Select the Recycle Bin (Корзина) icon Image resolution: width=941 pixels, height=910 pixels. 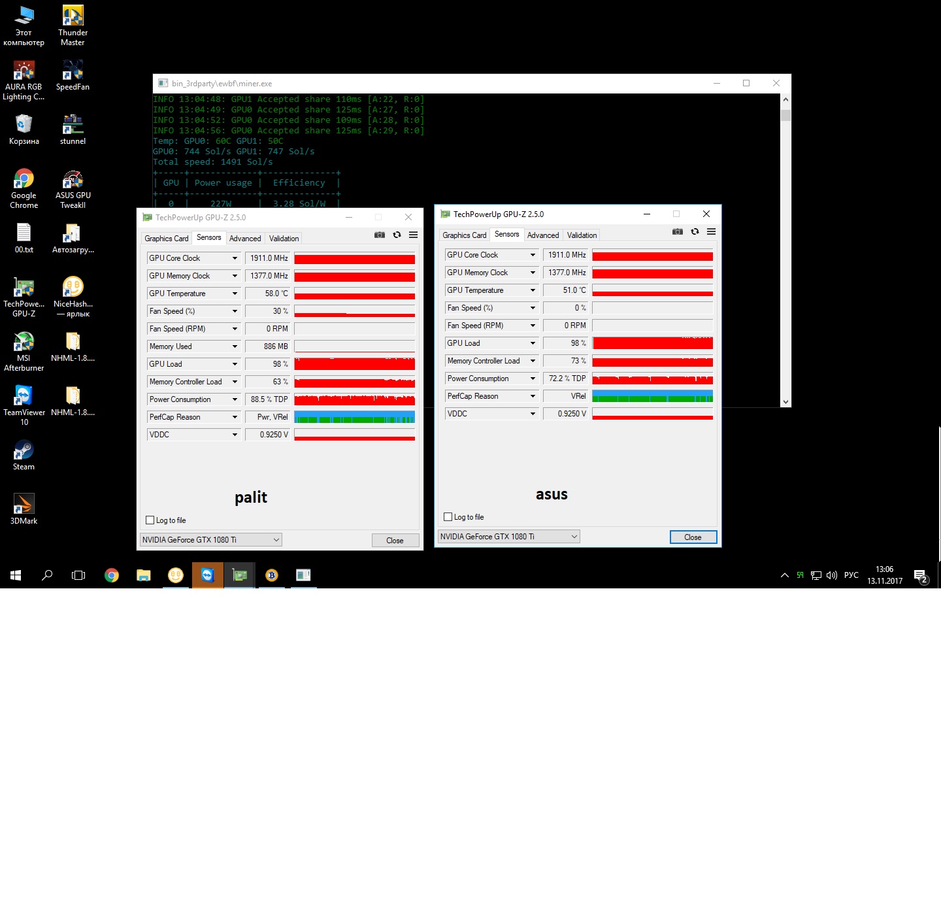24,129
